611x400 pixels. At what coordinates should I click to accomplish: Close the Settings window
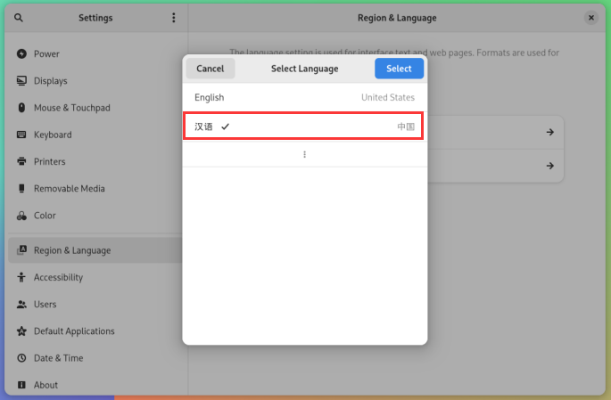591,18
